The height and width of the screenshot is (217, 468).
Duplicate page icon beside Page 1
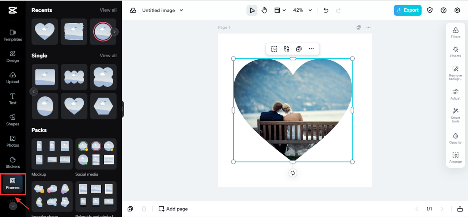click(x=359, y=27)
